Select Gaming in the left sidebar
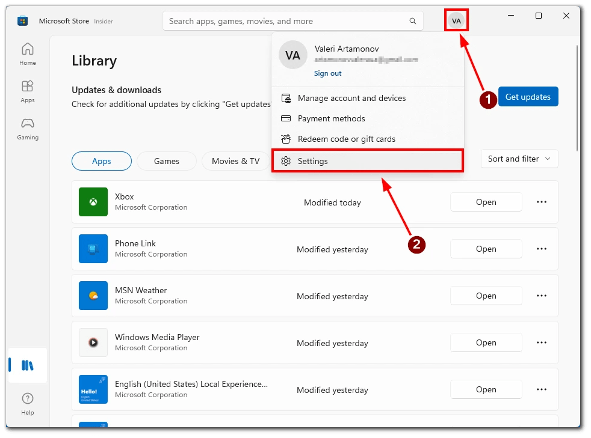This screenshot has width=591, height=438. pos(27,129)
